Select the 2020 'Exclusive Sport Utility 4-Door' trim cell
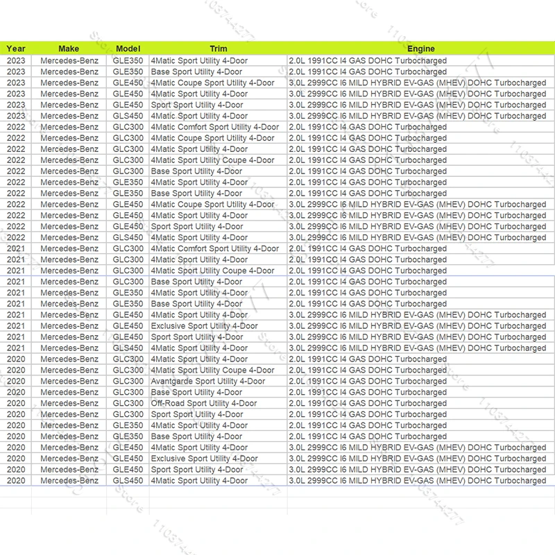The image size is (555, 555). point(218,459)
